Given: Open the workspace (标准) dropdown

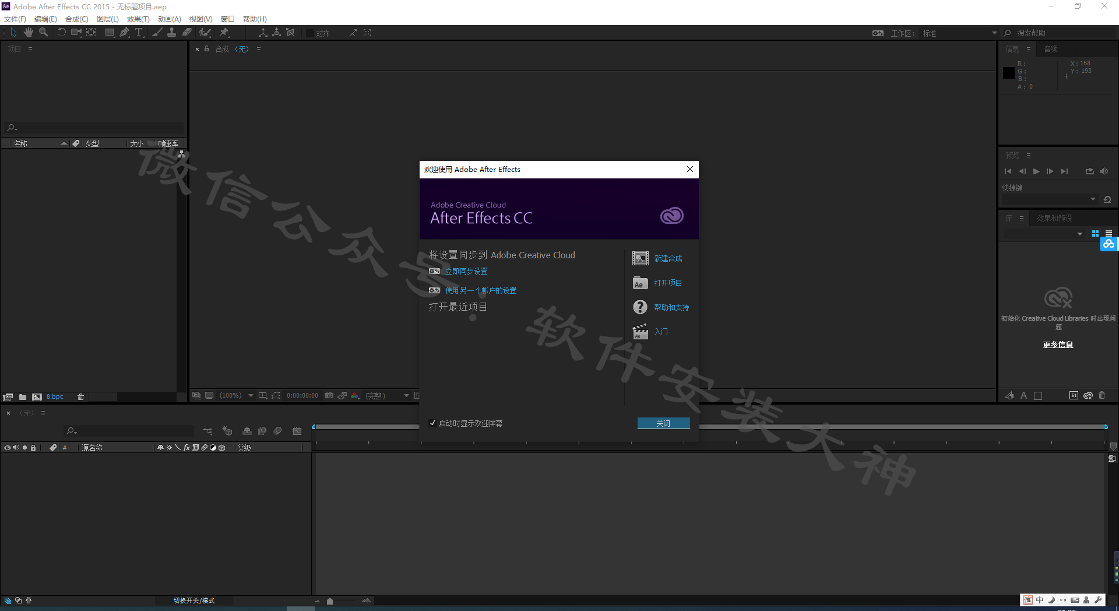Looking at the screenshot, I should coord(960,33).
